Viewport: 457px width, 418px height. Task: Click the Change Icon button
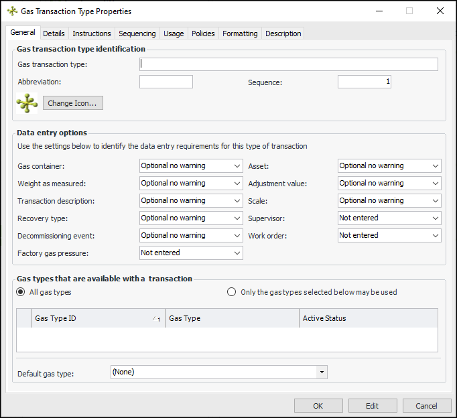pos(72,103)
